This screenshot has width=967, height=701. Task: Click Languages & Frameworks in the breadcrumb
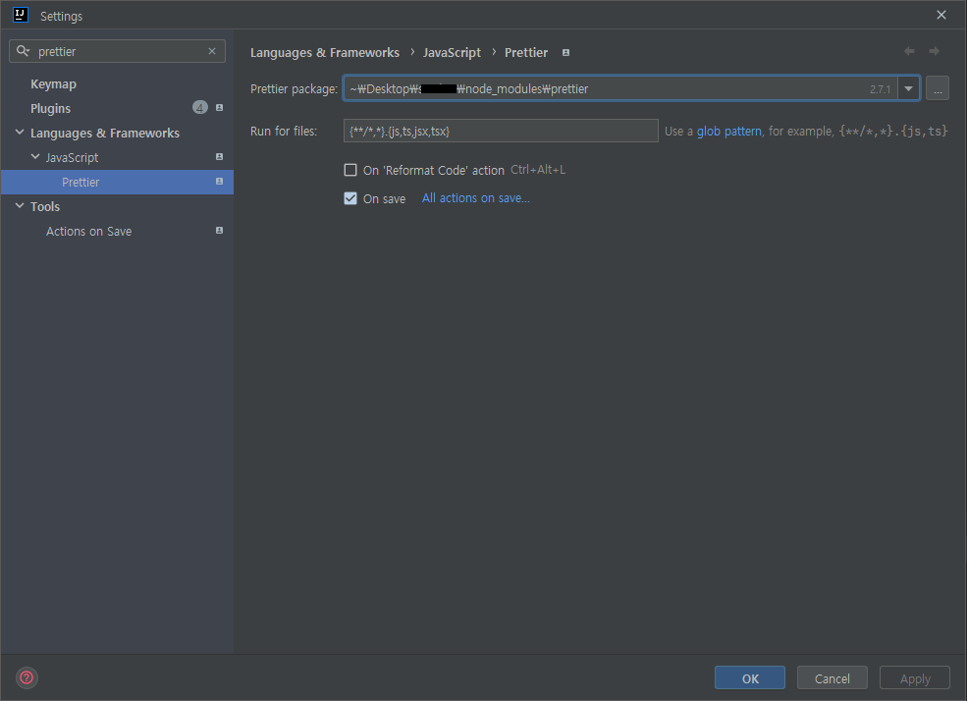click(x=325, y=53)
